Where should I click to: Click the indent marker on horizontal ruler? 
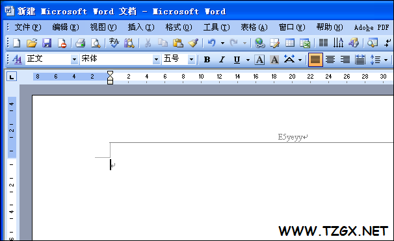click(x=110, y=77)
